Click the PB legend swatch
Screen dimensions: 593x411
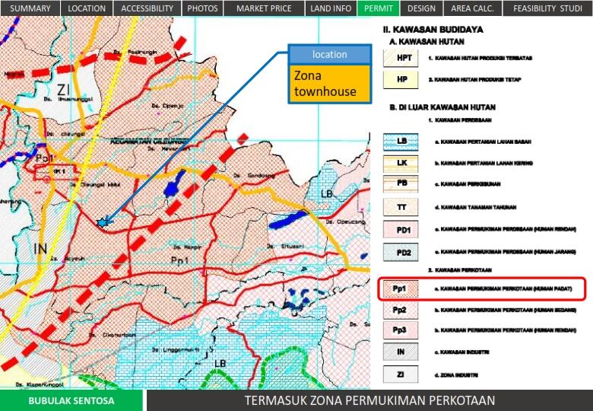401,184
